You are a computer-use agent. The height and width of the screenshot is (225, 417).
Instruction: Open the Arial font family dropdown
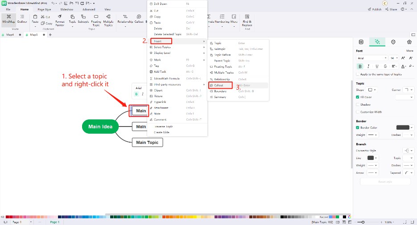coord(372,58)
